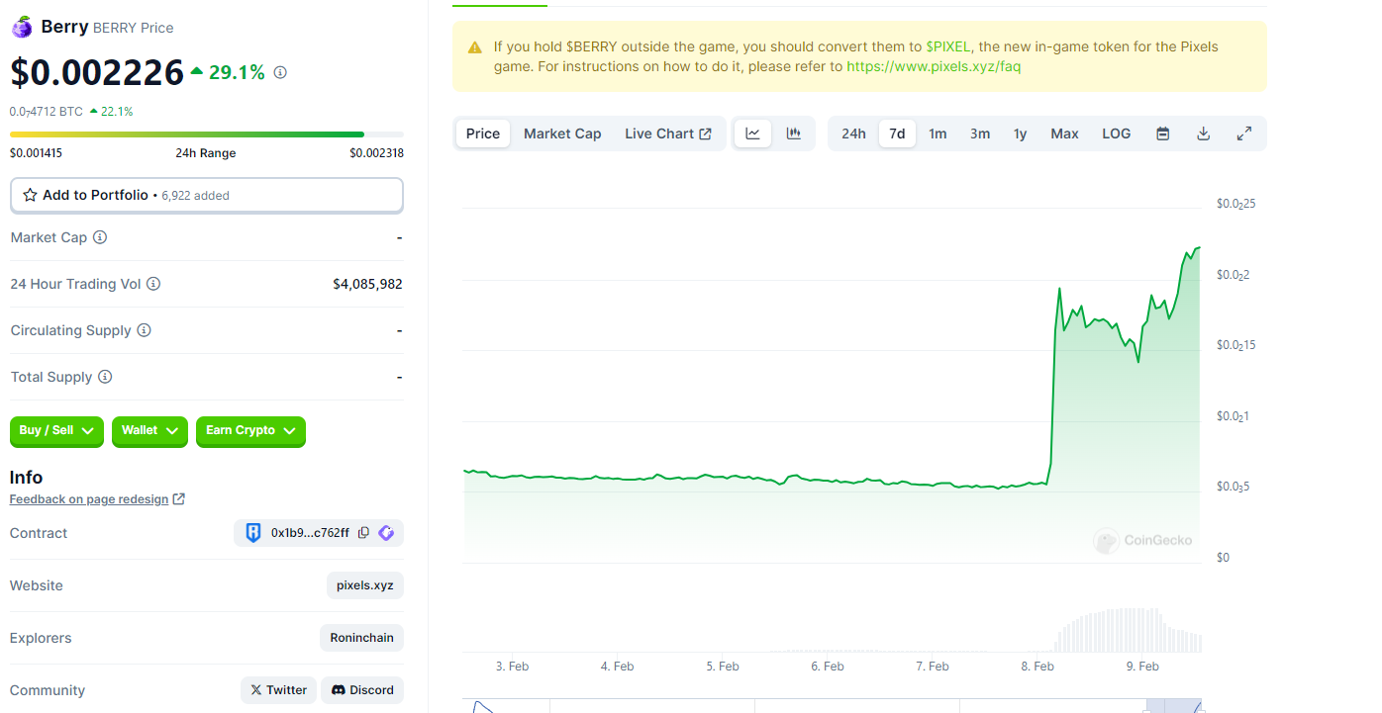Open the Roninchain explorer chip
1382x713 pixels.
361,638
